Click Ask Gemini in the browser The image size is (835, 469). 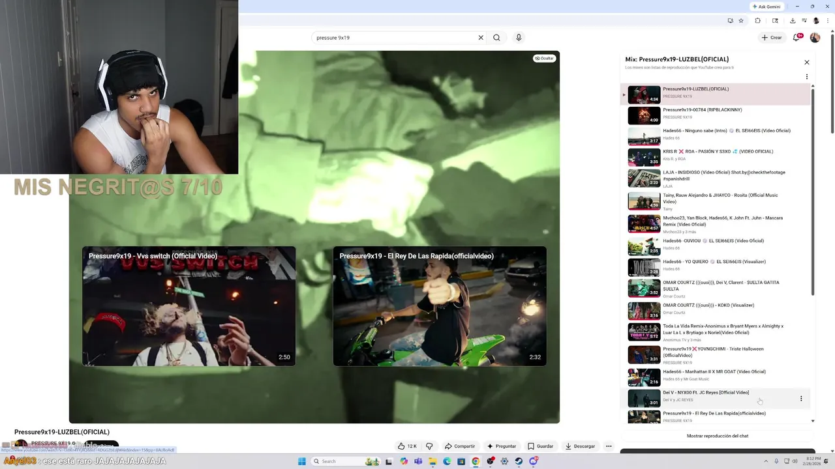[767, 7]
